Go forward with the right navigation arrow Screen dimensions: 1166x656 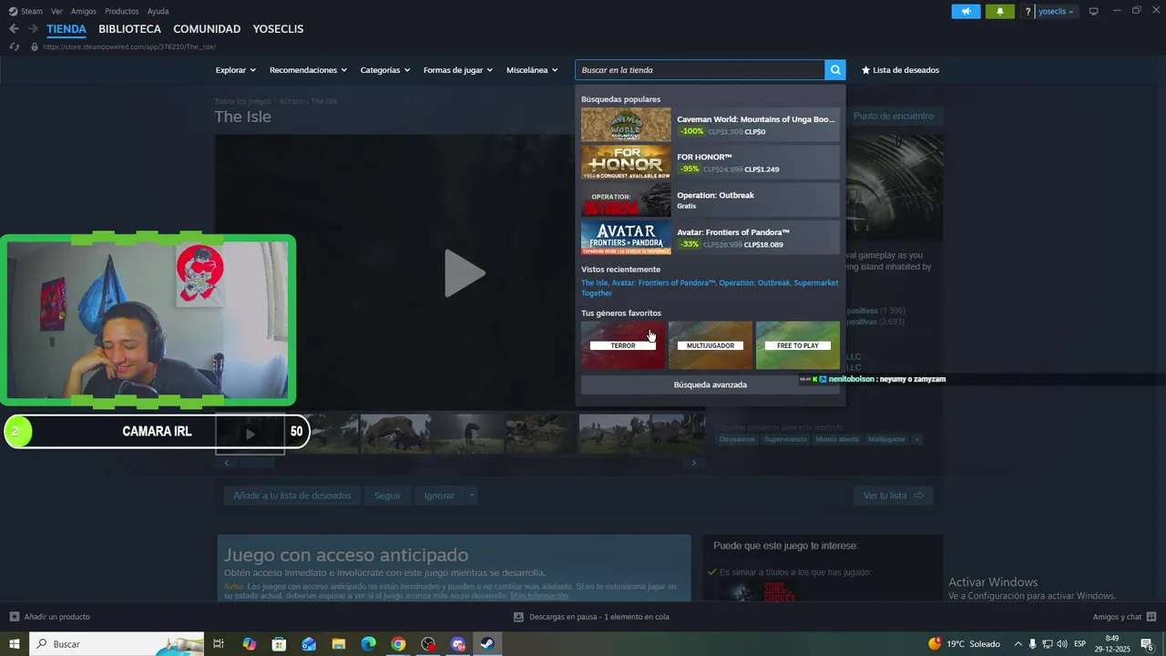coord(33,29)
